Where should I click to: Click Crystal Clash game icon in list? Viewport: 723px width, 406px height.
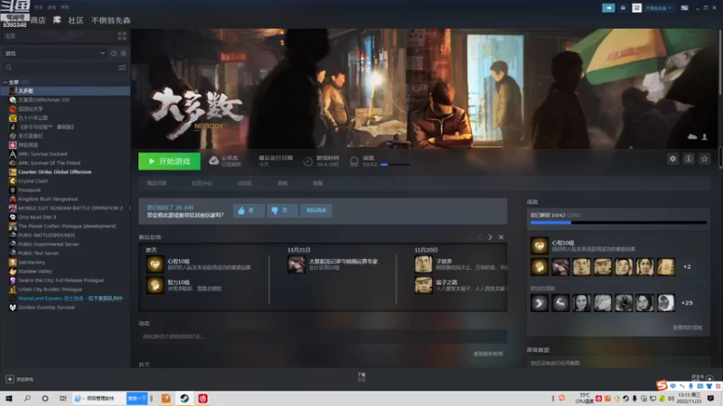pyautogui.click(x=13, y=181)
